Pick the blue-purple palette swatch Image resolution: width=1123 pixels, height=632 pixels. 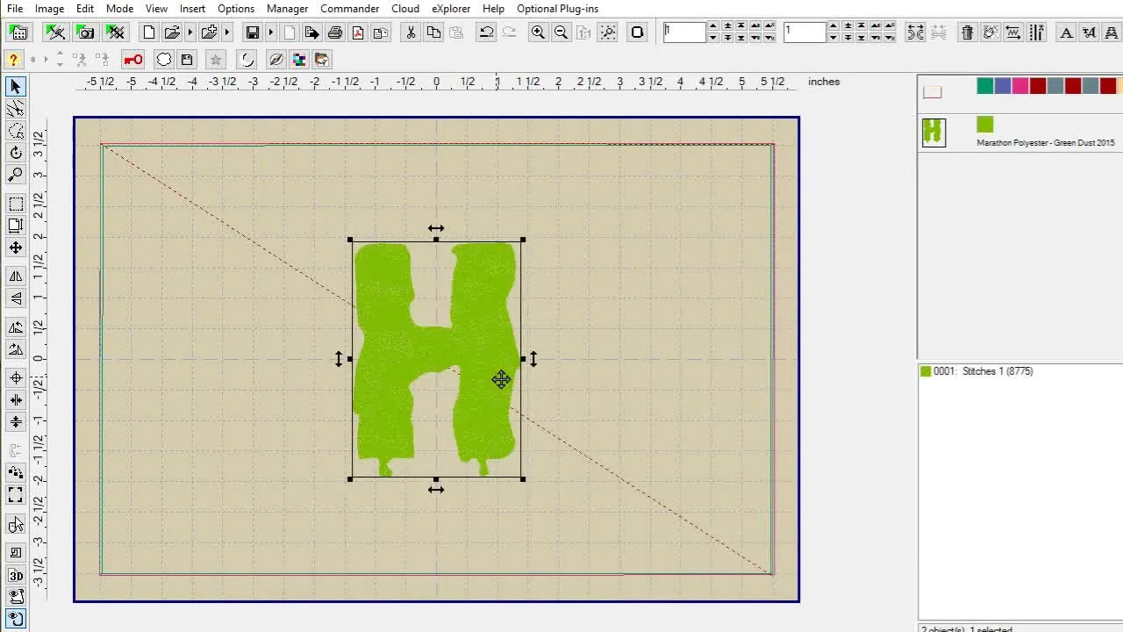click(x=1003, y=86)
